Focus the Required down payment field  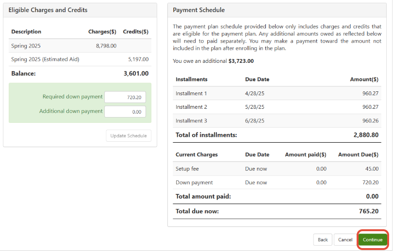125,97
